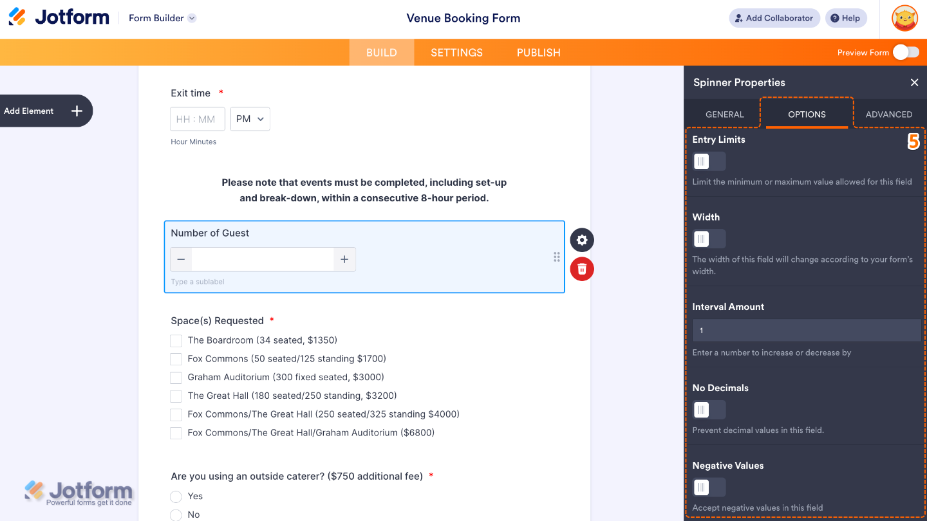Click the Add Collaborator button

point(774,18)
